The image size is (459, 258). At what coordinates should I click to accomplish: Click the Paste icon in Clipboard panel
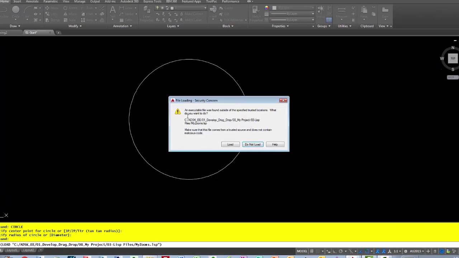[x=364, y=13]
